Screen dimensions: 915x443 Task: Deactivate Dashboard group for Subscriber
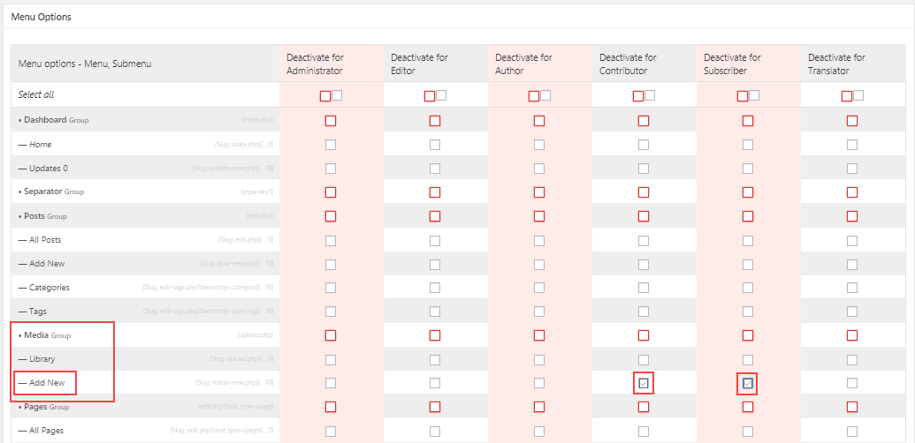coord(748,121)
